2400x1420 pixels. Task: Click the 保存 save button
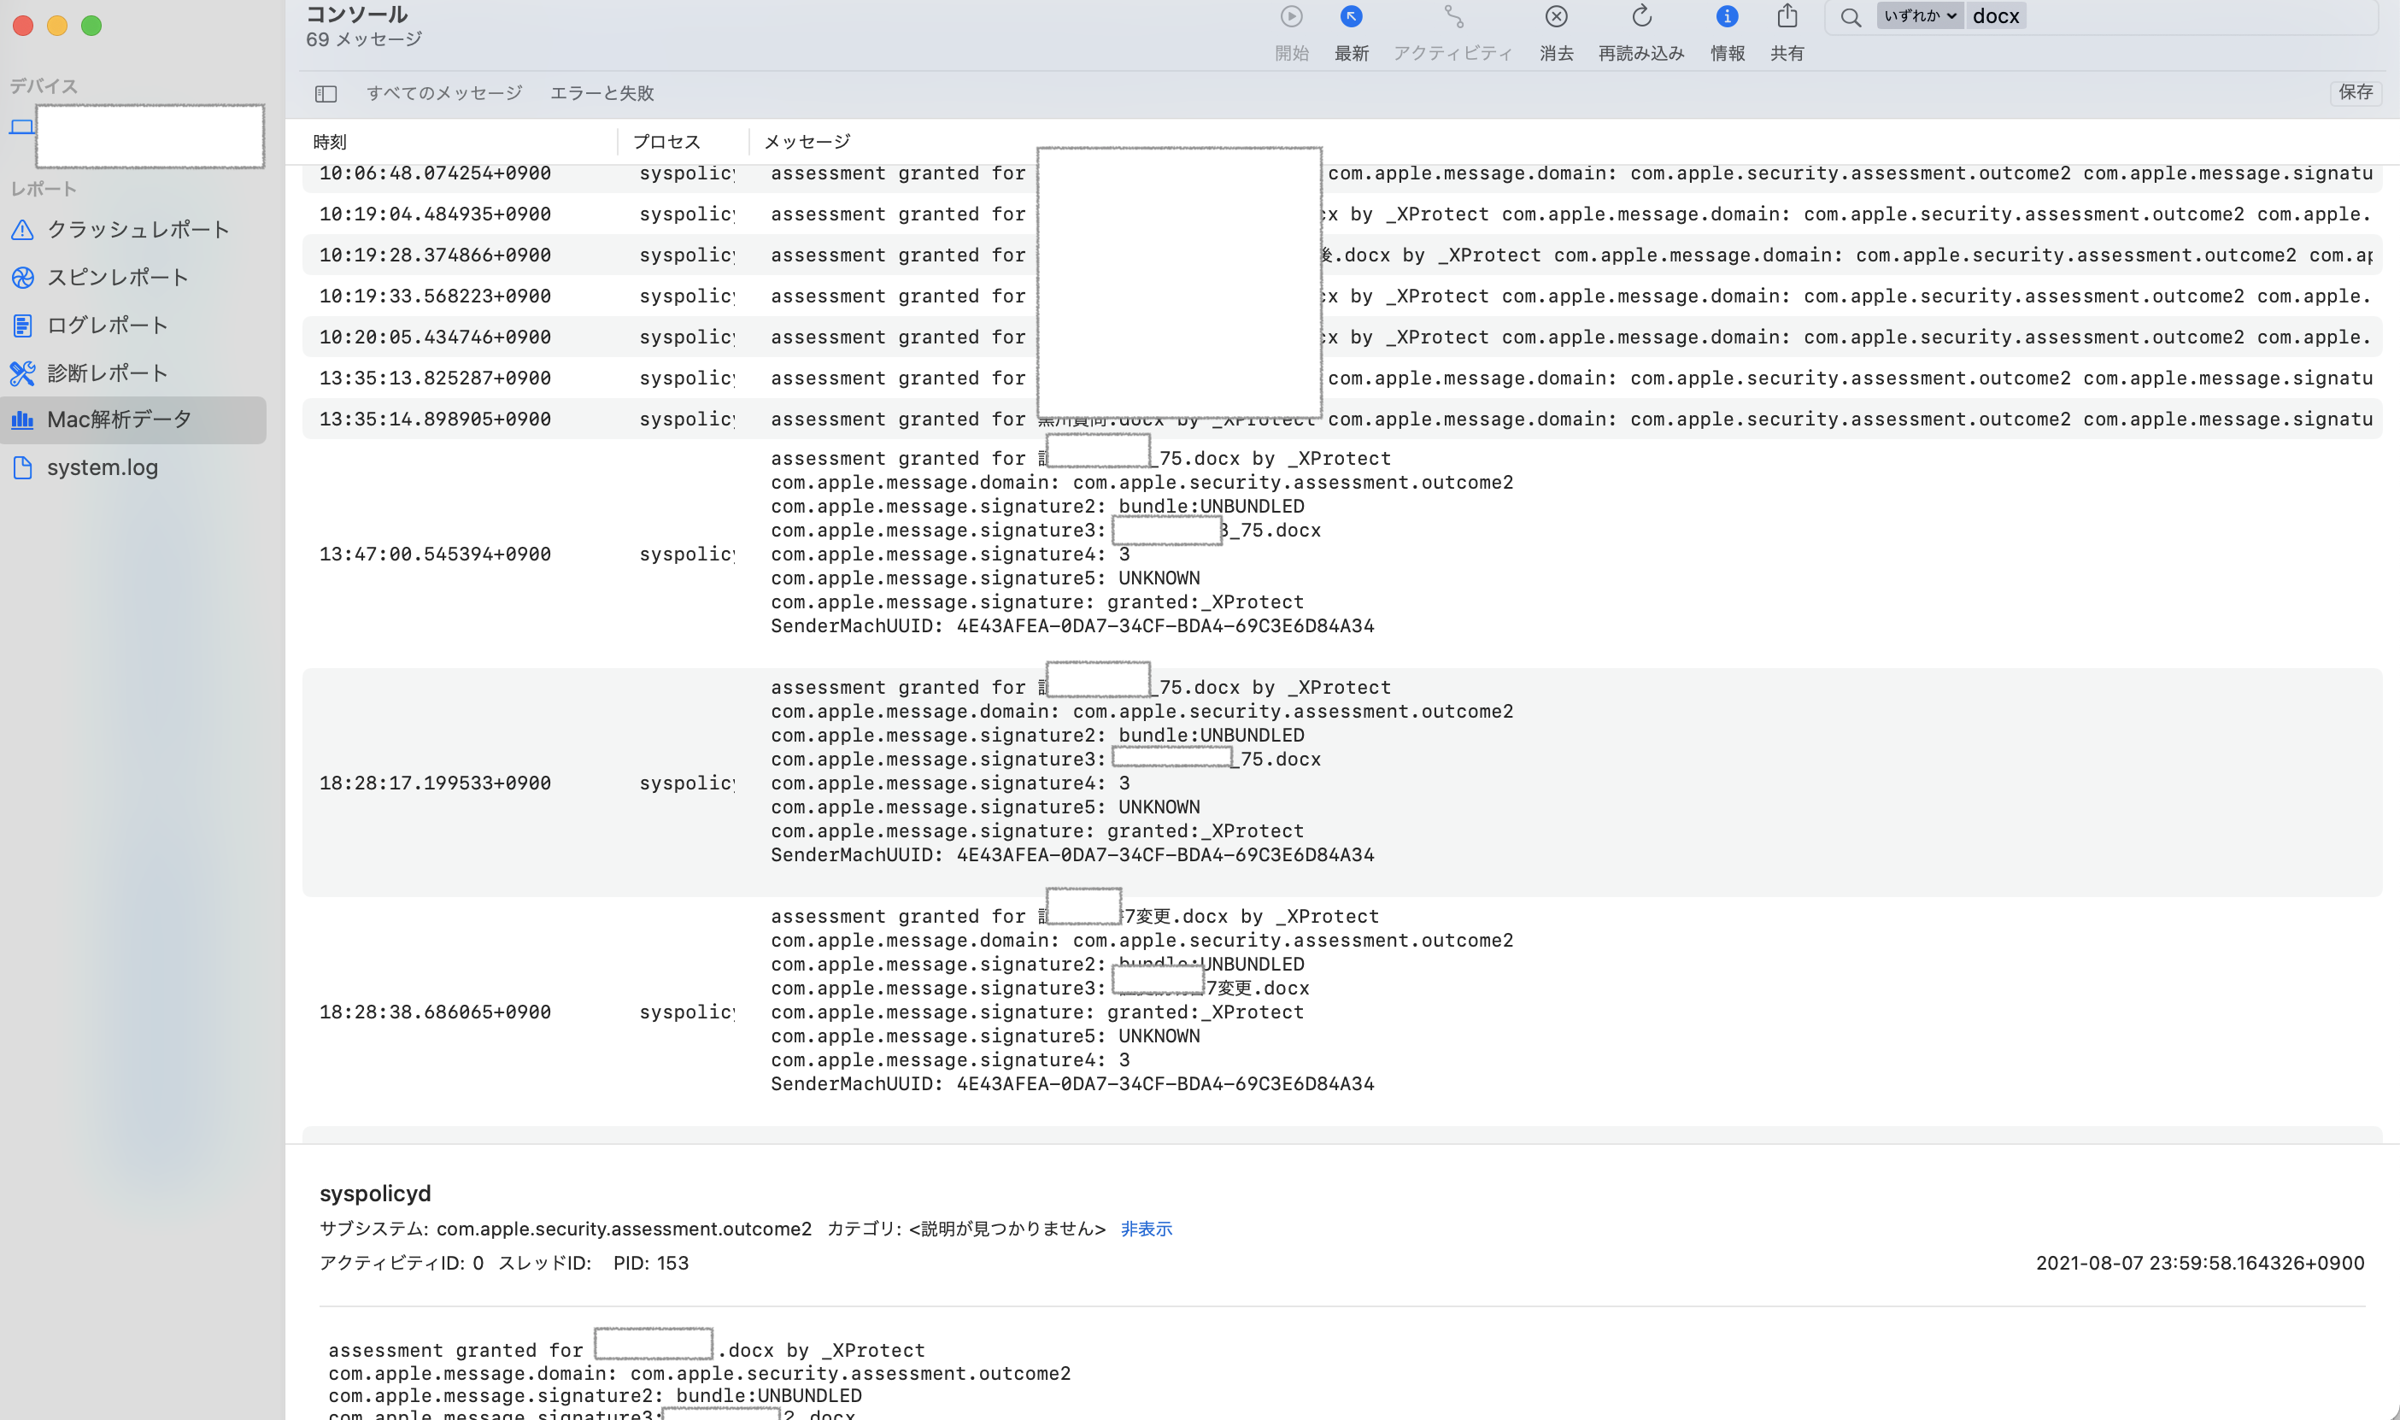point(2355,92)
